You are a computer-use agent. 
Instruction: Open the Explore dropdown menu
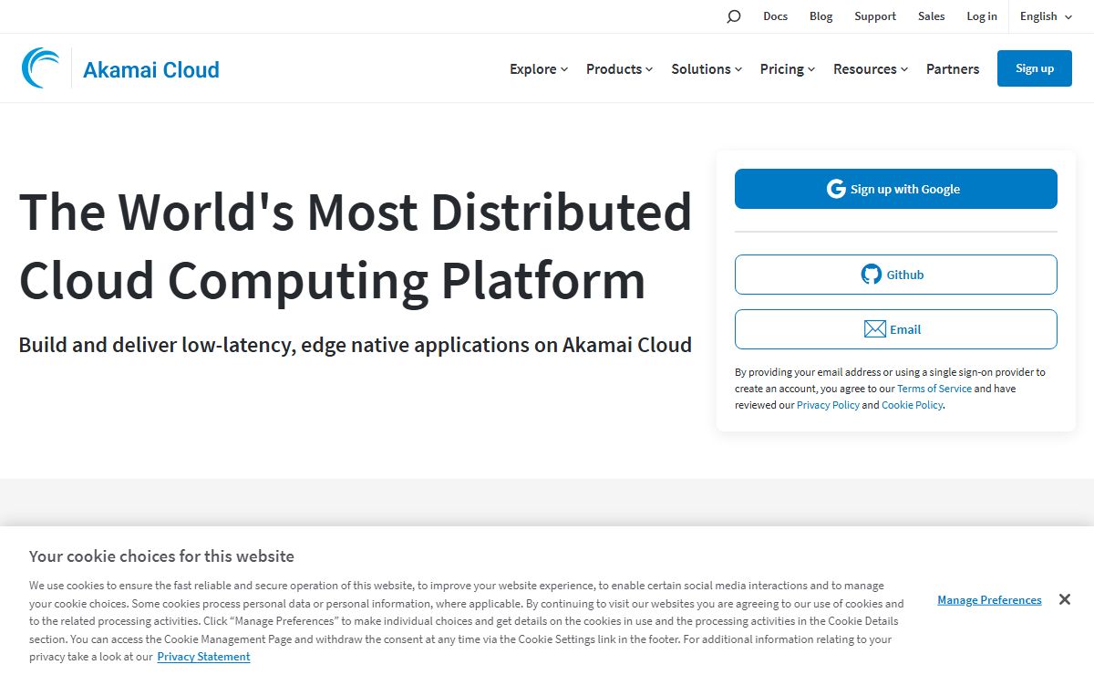coord(539,69)
